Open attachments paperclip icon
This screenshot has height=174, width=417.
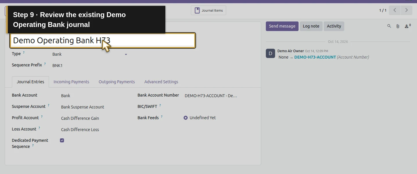pyautogui.click(x=398, y=26)
